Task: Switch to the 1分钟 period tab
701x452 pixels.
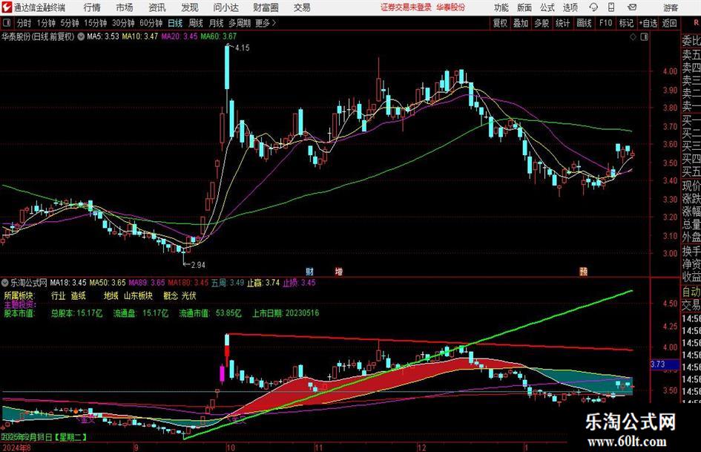Action: 46,23
